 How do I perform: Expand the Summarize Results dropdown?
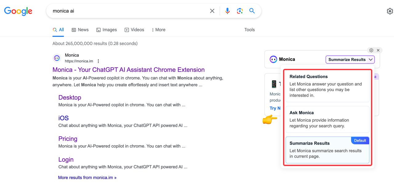pyautogui.click(x=350, y=59)
